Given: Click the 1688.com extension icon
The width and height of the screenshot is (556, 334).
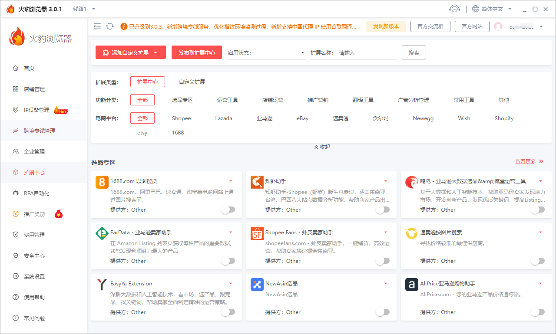Looking at the screenshot, I should pos(102,182).
